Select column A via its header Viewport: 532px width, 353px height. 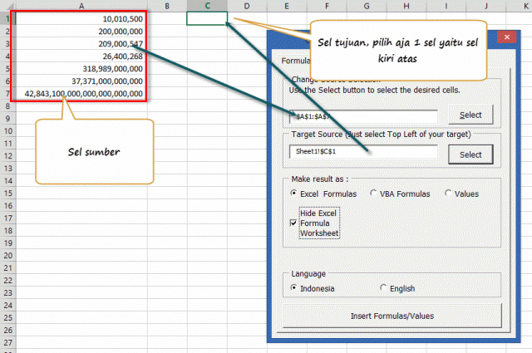point(81,5)
